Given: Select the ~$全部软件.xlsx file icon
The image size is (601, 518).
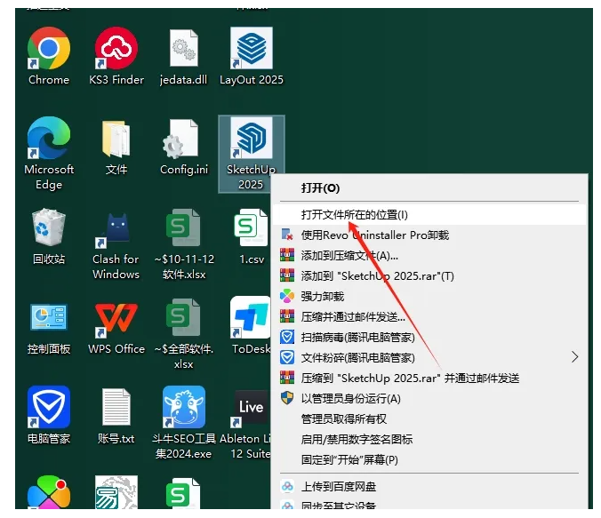Looking at the screenshot, I should (184, 333).
